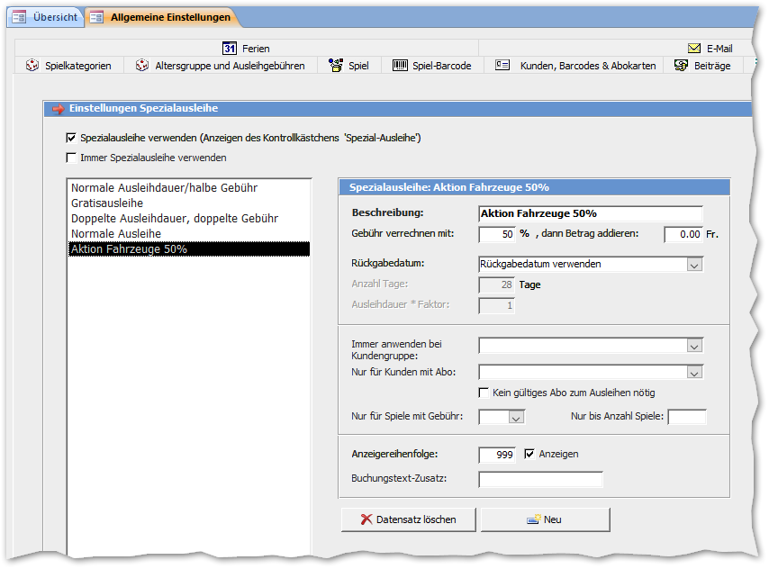Screen dimensions: 769x569
Task: Click the Datensatz löschen button
Action: pyautogui.click(x=409, y=519)
